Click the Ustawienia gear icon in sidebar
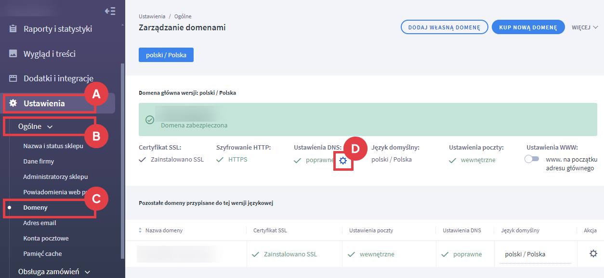604x278 pixels. coord(13,103)
